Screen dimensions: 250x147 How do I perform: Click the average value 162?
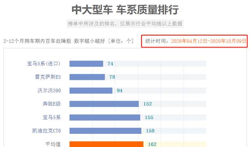click(x=152, y=144)
